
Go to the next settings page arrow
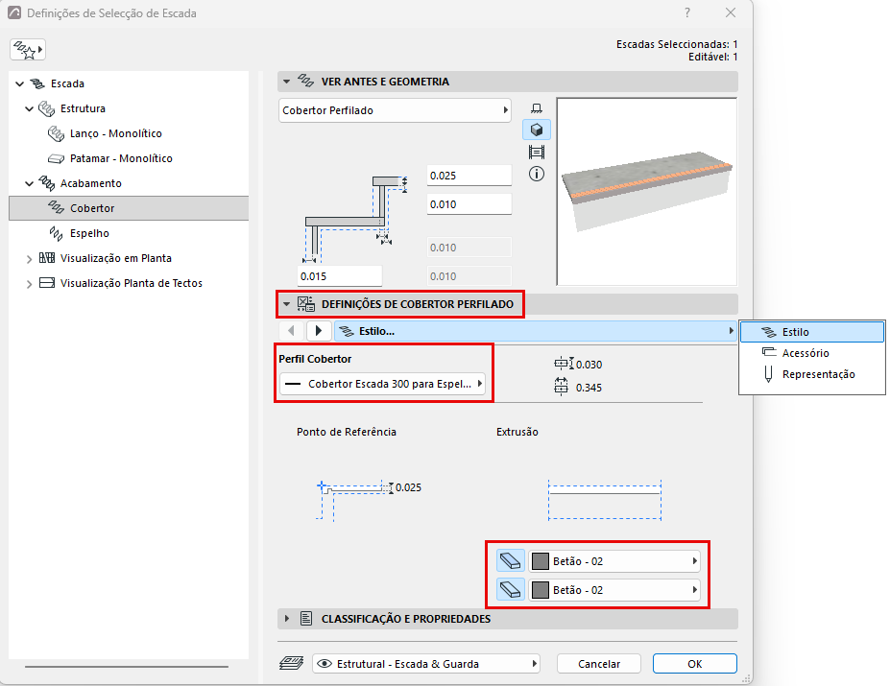click(319, 331)
